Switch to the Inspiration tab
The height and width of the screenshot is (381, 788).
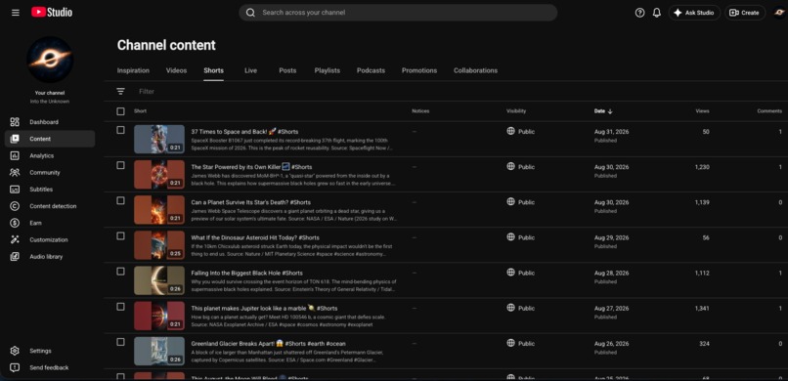coord(133,70)
